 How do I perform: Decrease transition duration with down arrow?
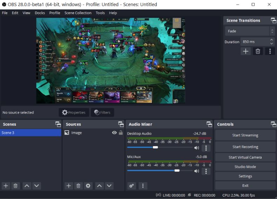(271, 43)
